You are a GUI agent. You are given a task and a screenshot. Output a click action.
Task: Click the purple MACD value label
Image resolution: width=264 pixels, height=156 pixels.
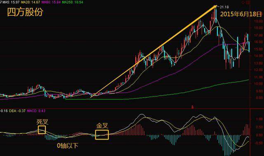[36, 111]
